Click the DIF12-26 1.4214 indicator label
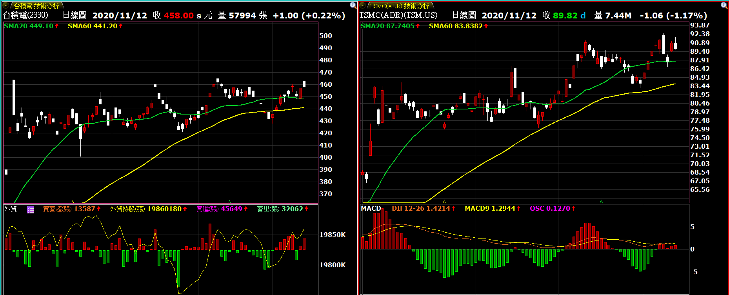The height and width of the screenshot is (295, 729). click(x=421, y=208)
